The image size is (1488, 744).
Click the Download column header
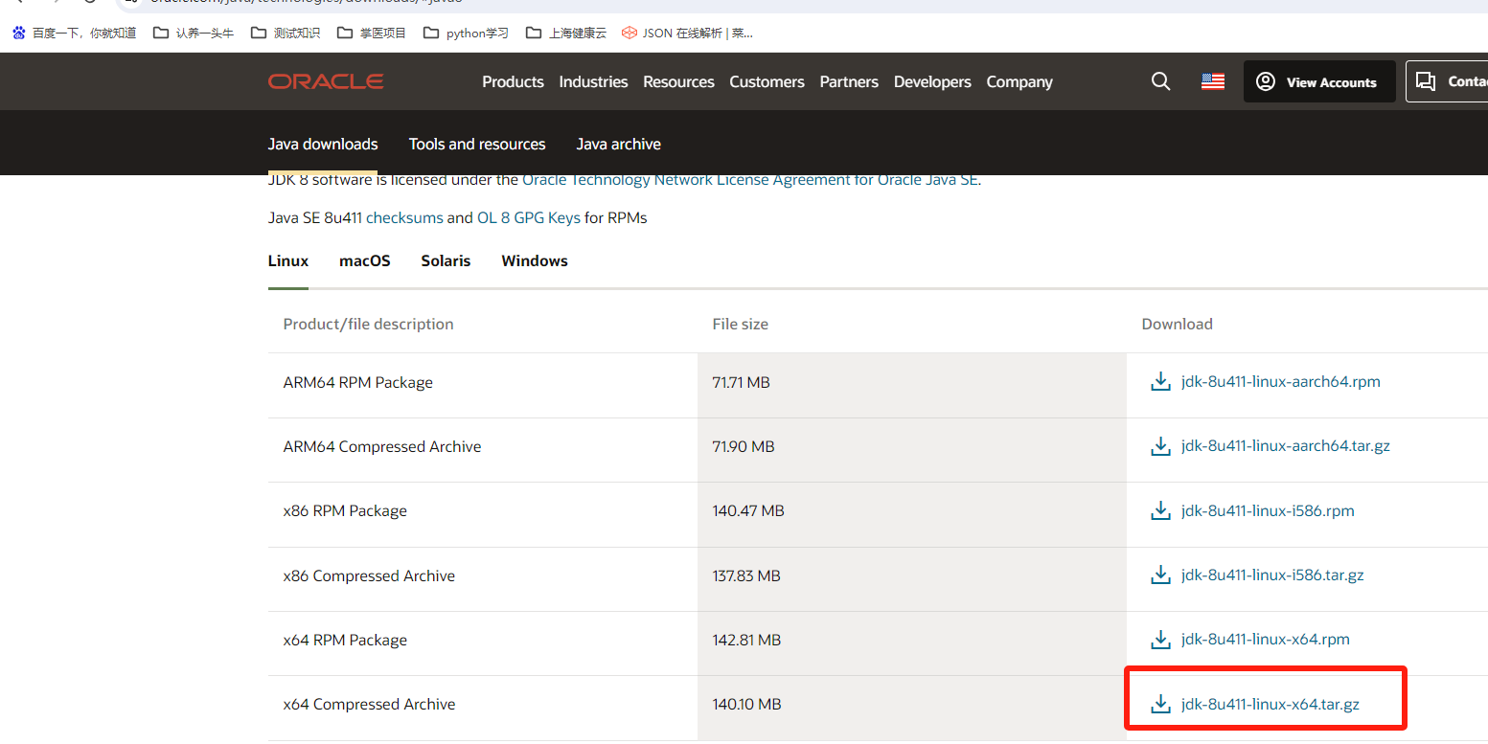coord(1178,325)
